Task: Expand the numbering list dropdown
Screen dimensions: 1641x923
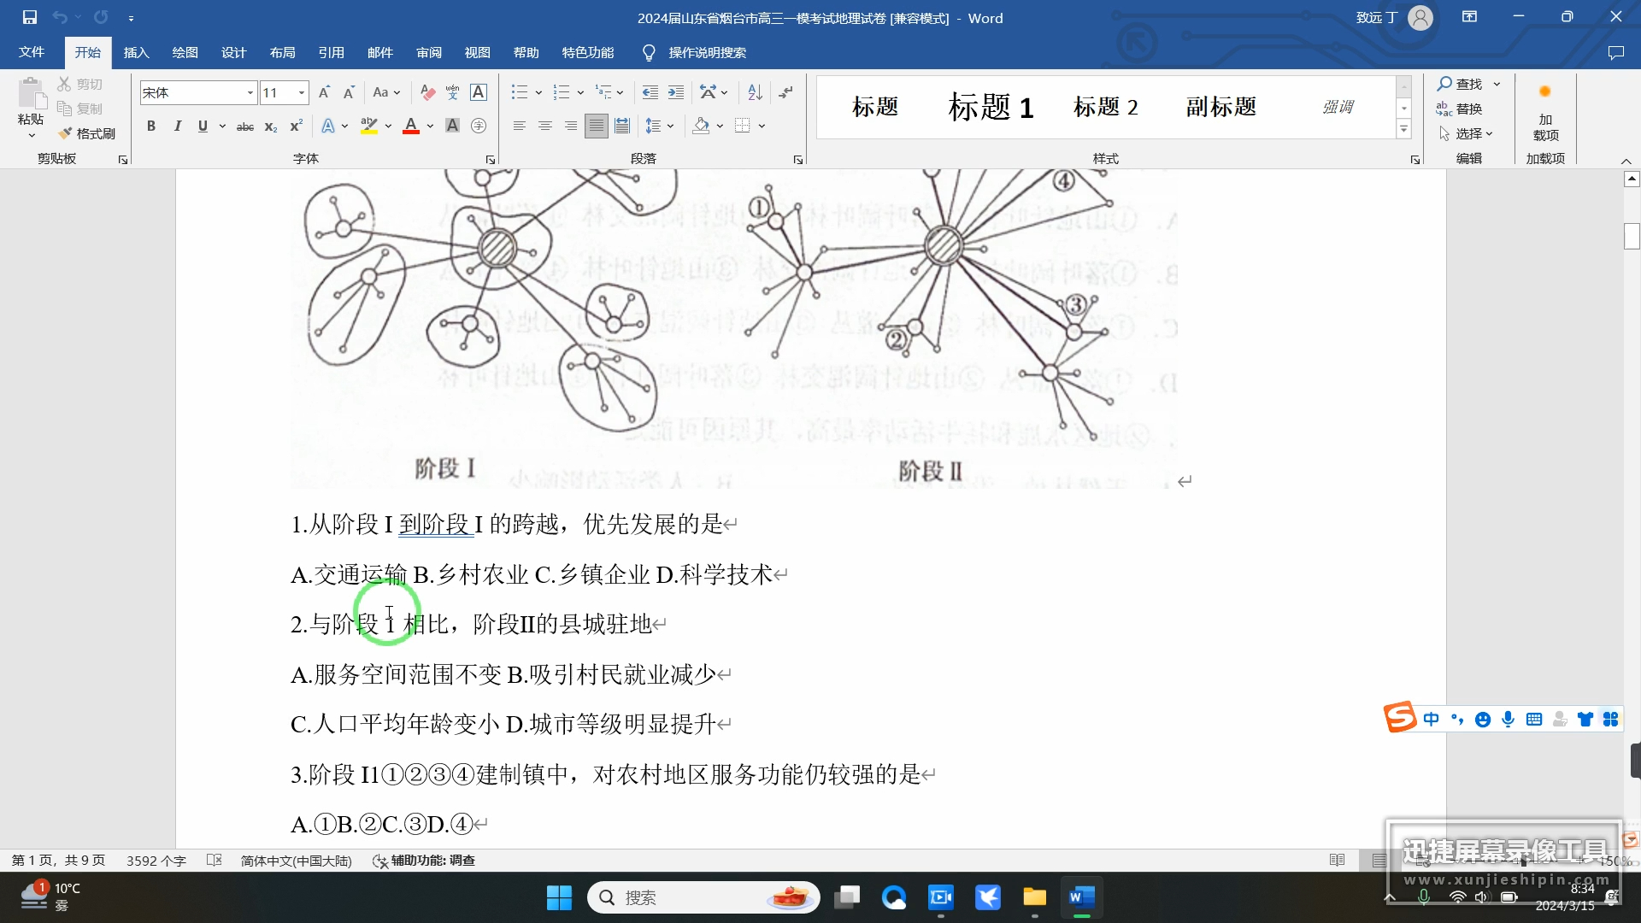Action: tap(580, 92)
